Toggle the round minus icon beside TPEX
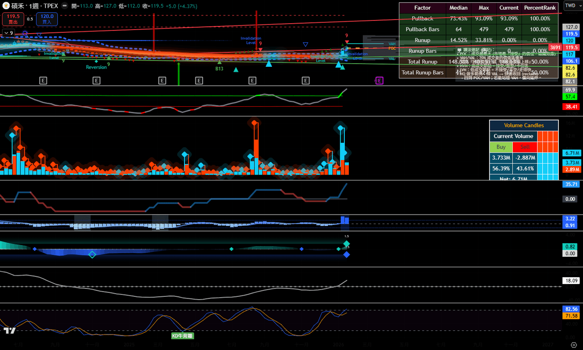The image size is (583, 350). click(x=64, y=6)
